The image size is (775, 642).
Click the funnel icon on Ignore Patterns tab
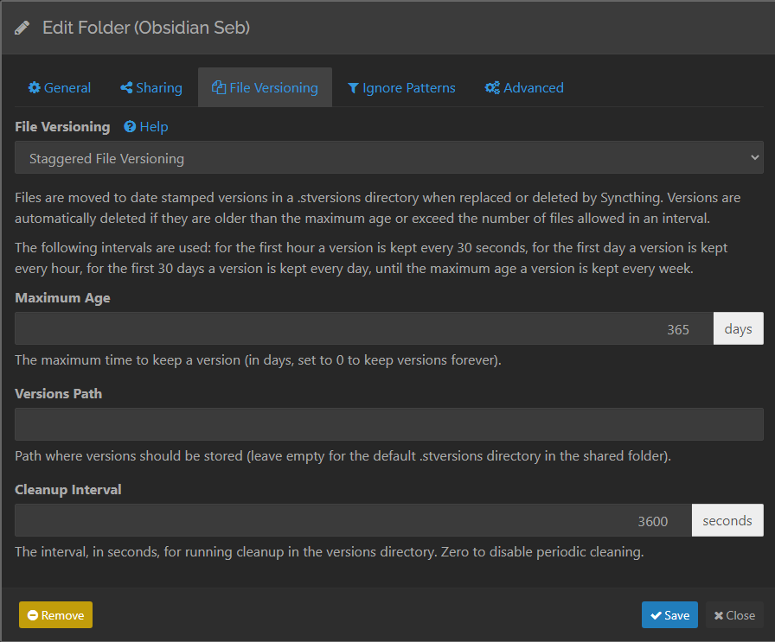[352, 87]
